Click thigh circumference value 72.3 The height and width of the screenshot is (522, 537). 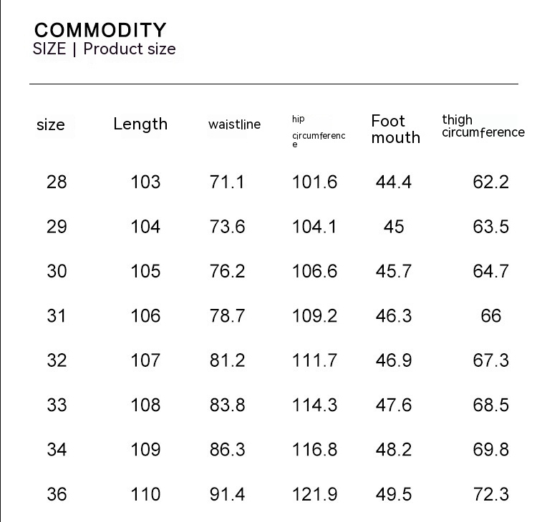[x=490, y=494]
